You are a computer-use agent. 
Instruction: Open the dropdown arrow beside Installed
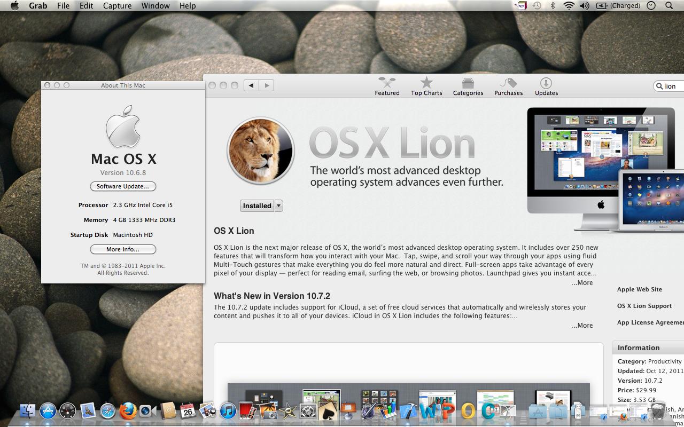click(x=278, y=206)
